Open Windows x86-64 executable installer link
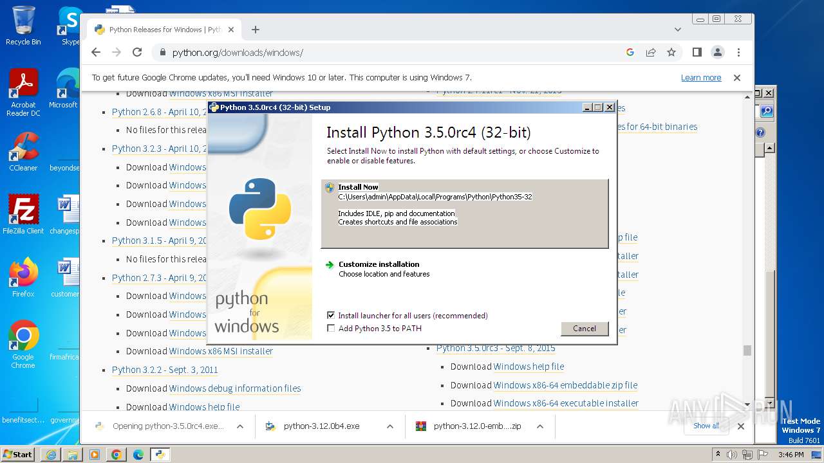 (566, 403)
